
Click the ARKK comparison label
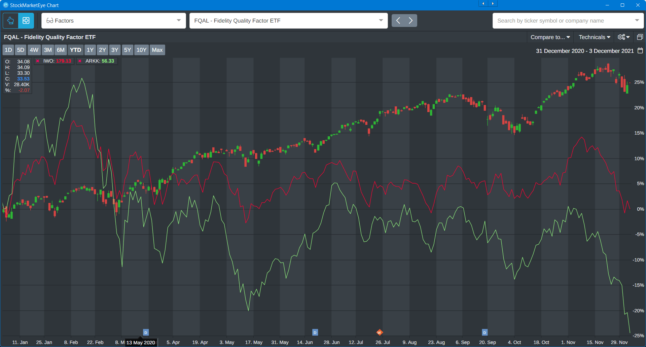pos(100,61)
